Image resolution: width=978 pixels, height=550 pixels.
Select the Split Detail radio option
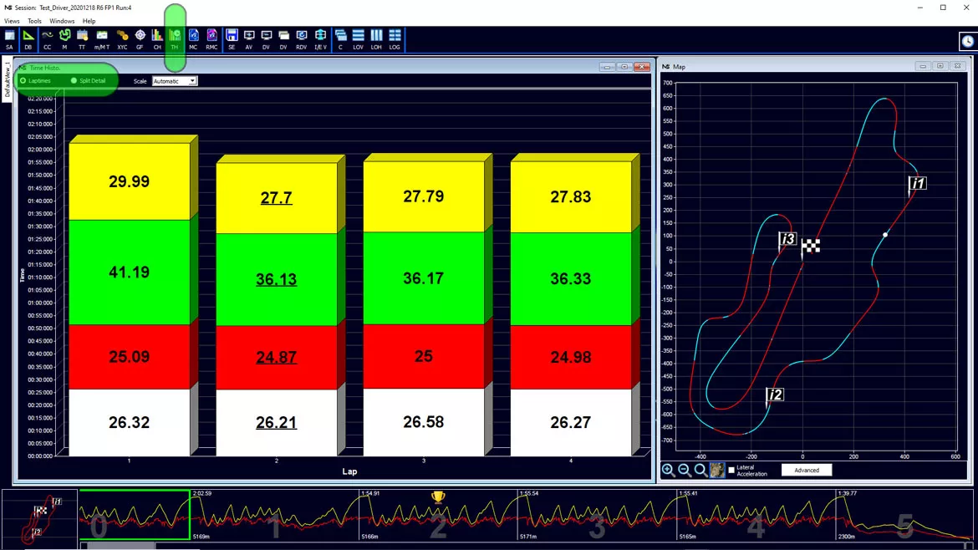[88, 80]
